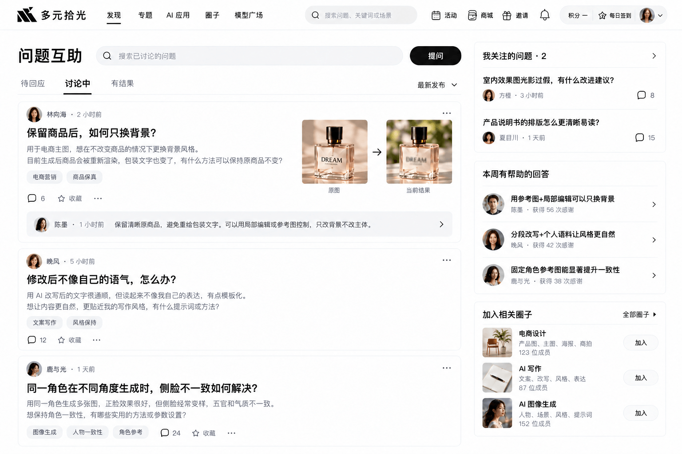This screenshot has width=682, height=454.
Task: Open the 原图 perfume thumbnail
Action: (x=335, y=152)
